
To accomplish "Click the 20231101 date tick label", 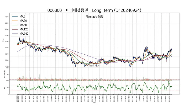I will tap(133, 99).
